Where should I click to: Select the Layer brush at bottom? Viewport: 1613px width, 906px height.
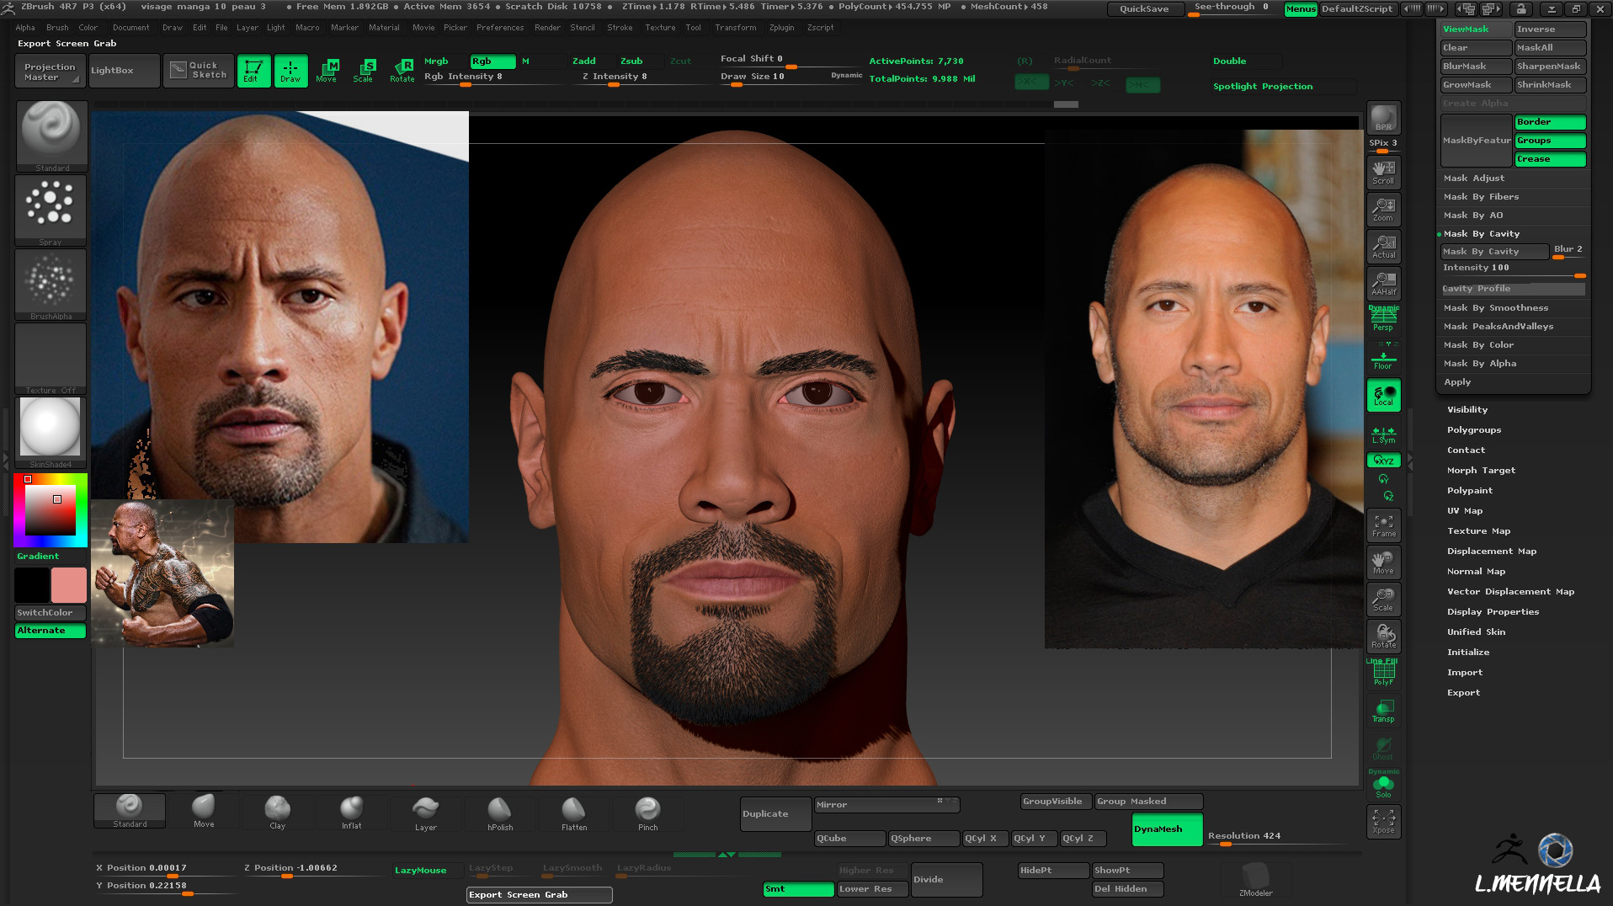426,813
